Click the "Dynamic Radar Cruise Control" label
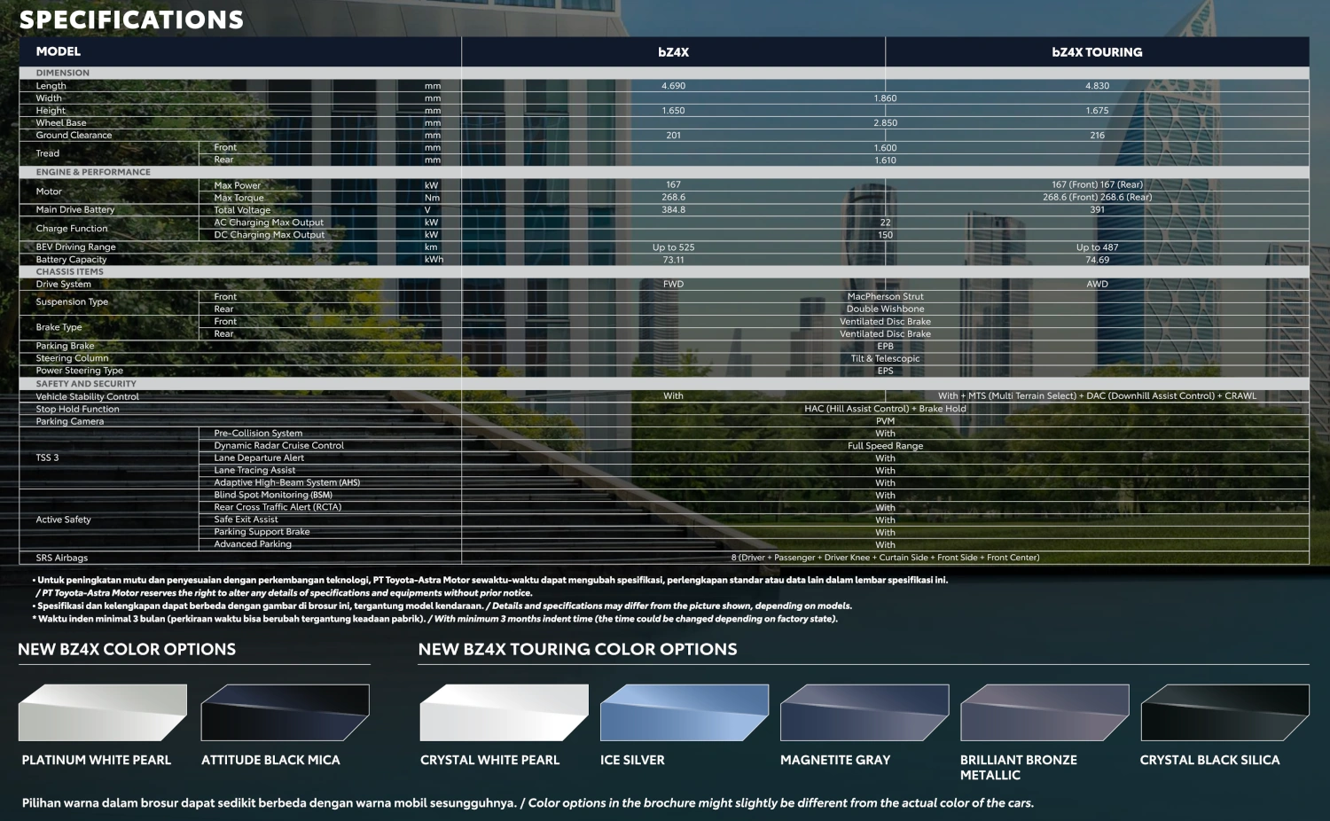This screenshot has width=1330, height=821. tap(278, 446)
